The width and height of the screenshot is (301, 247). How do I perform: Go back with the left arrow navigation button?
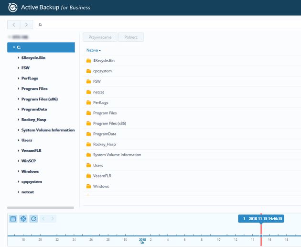click(14, 24)
